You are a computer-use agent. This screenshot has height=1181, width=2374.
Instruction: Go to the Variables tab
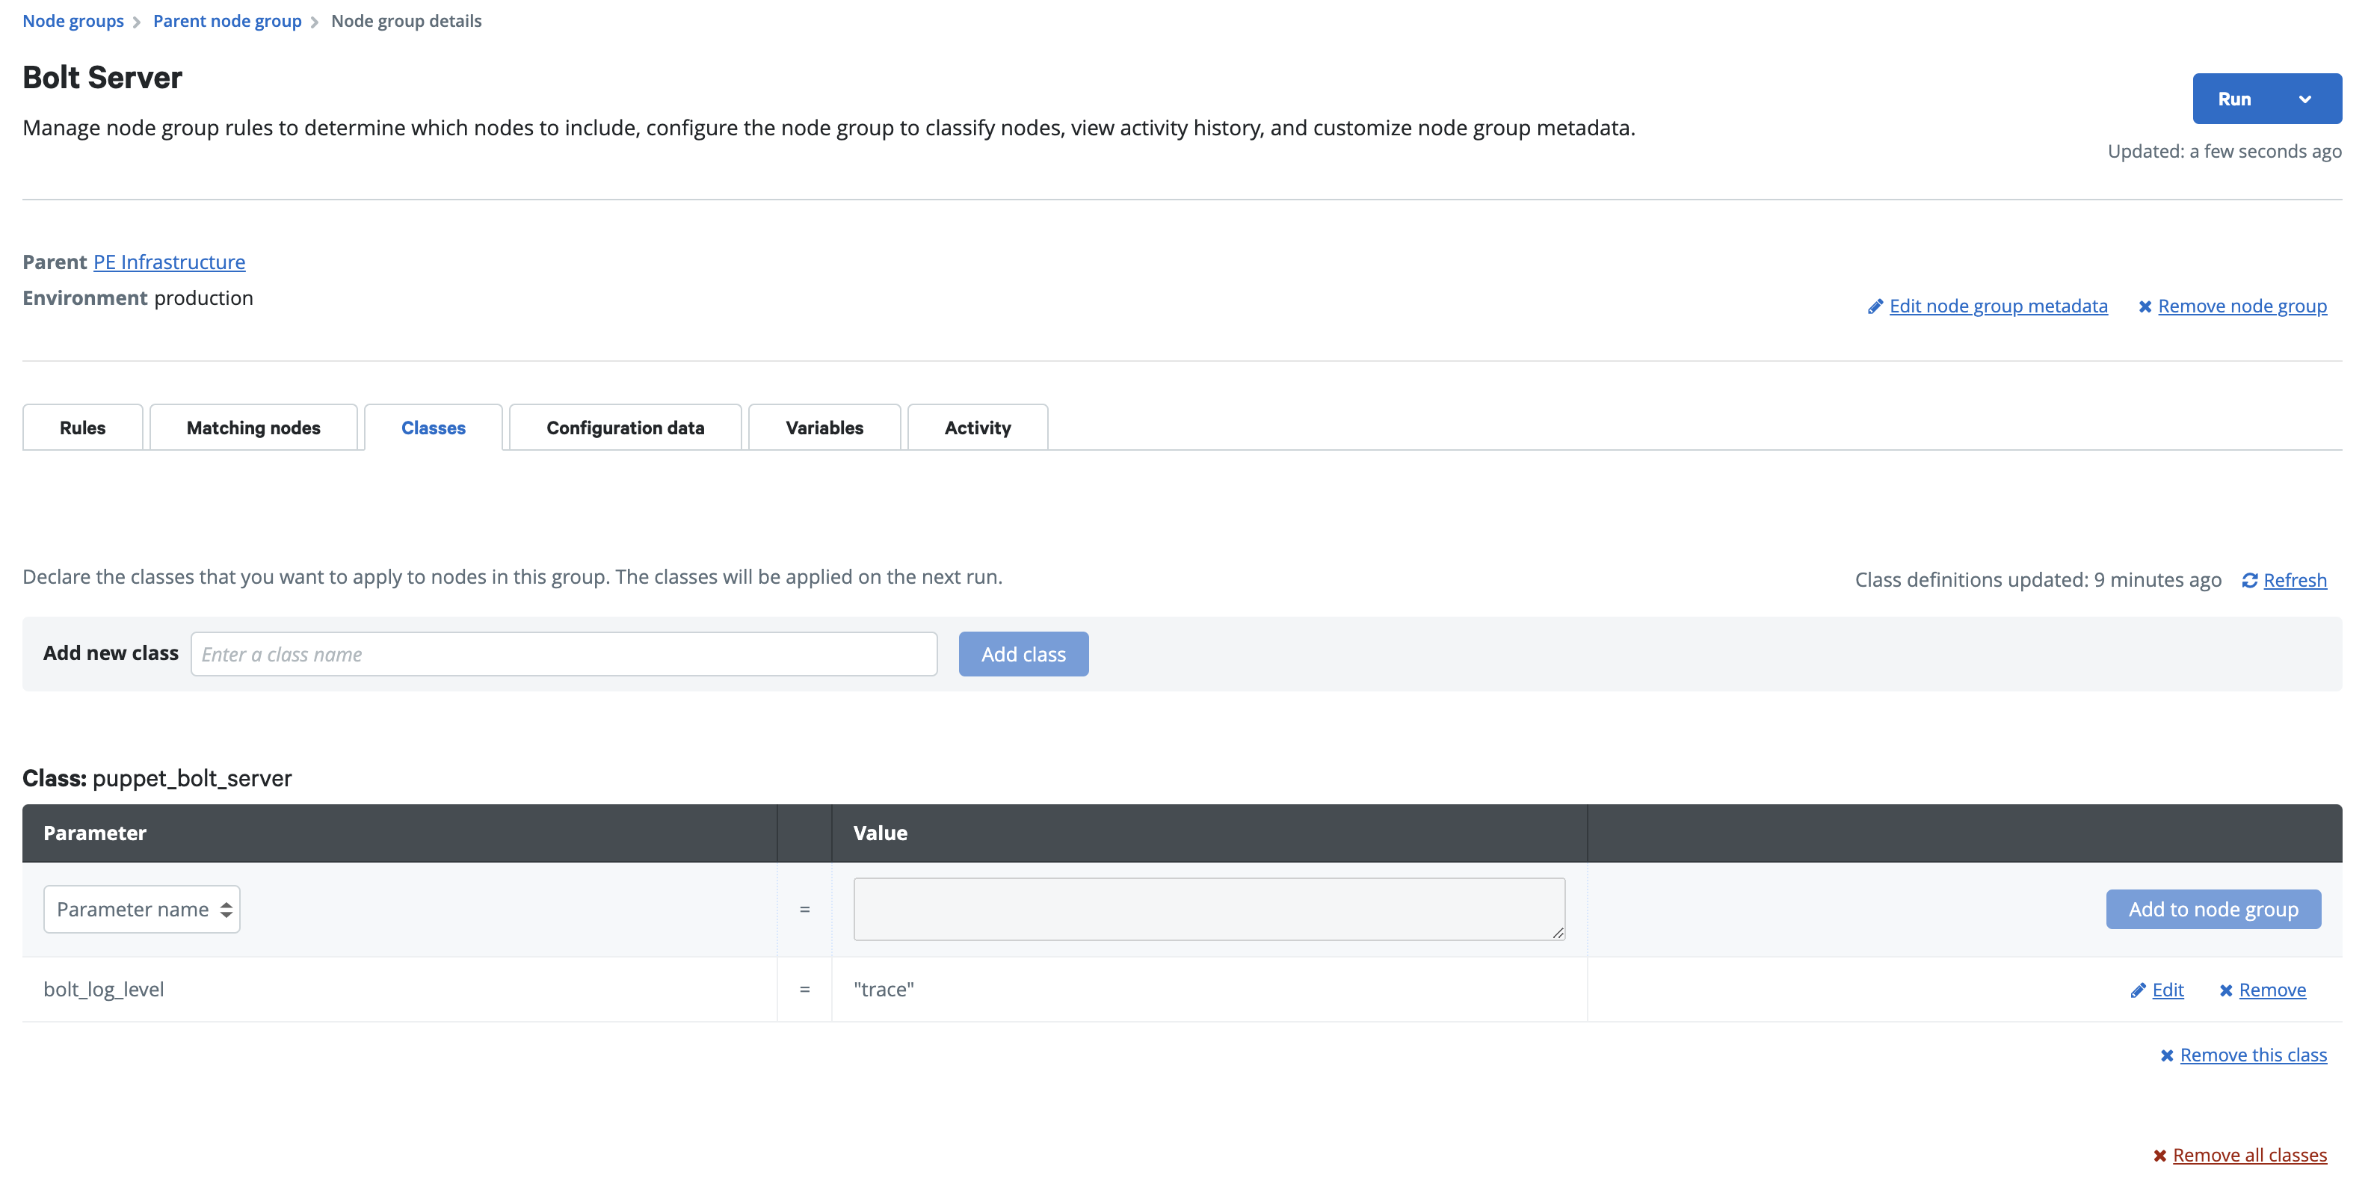[x=824, y=428]
